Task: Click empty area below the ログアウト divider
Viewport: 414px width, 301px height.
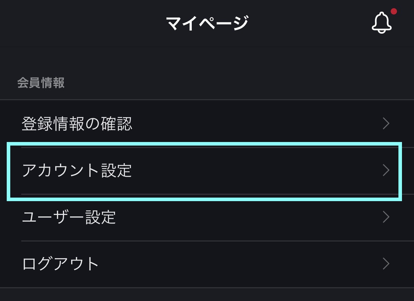Action: pyautogui.click(x=207, y=295)
